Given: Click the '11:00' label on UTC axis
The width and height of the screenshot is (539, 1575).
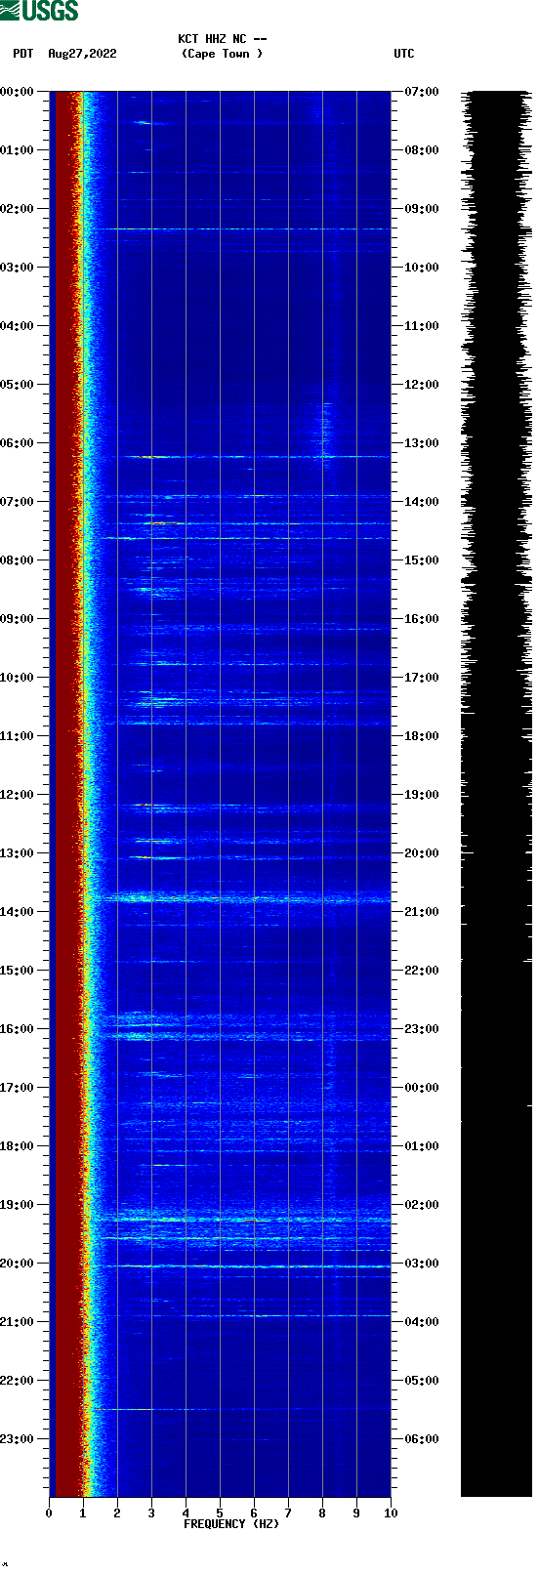Looking at the screenshot, I should pyautogui.click(x=422, y=326).
